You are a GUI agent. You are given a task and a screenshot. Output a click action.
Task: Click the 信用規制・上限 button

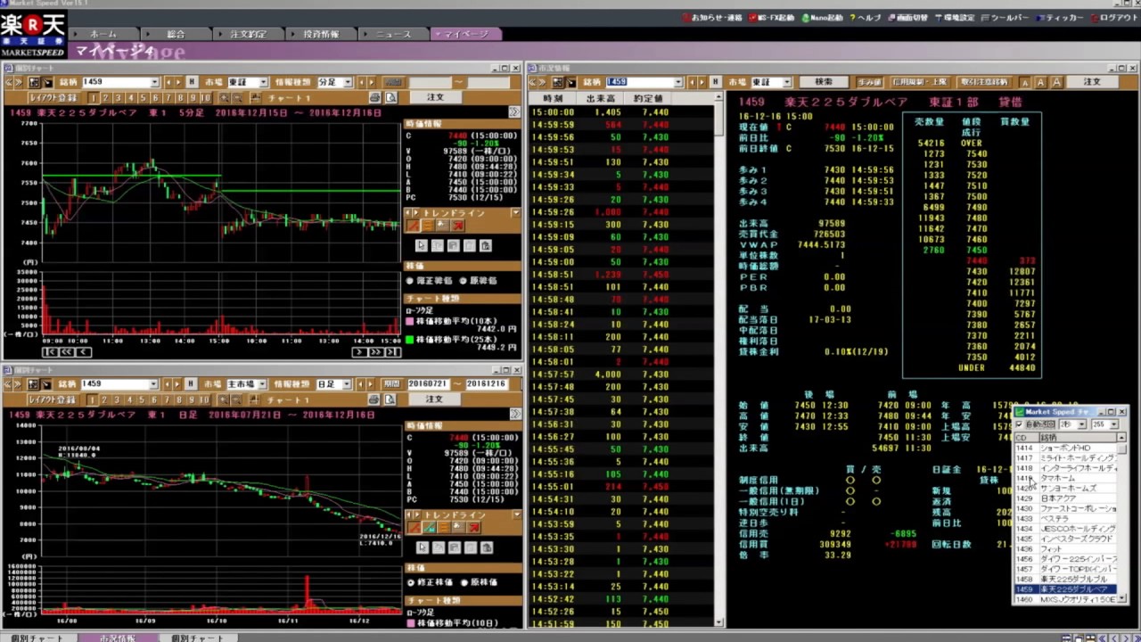(x=921, y=82)
